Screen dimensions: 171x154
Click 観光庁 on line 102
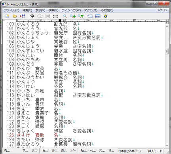tap(61, 33)
